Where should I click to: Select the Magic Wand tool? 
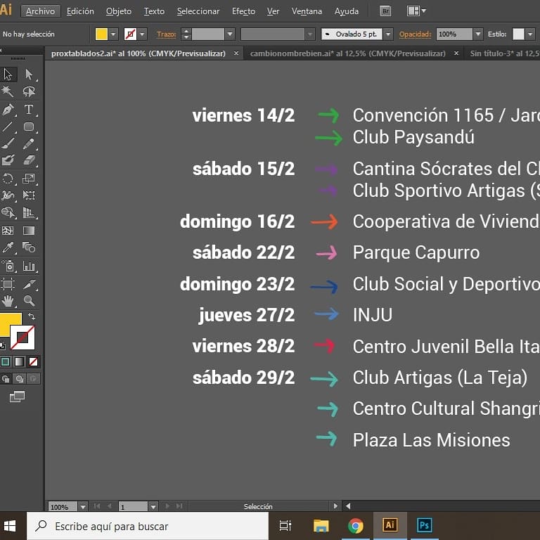(x=8, y=91)
